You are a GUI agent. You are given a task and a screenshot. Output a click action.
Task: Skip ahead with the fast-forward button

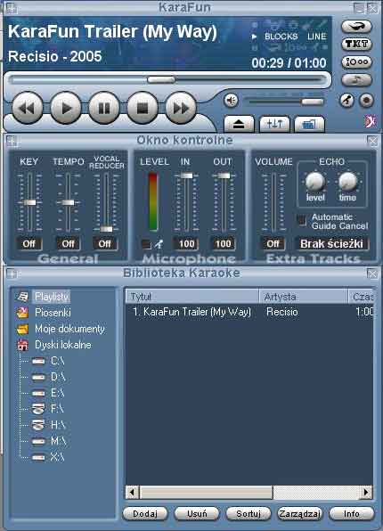[x=181, y=108]
